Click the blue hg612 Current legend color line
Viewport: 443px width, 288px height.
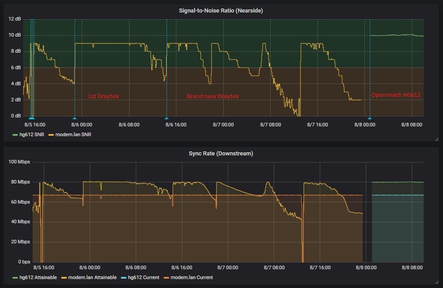pos(124,277)
